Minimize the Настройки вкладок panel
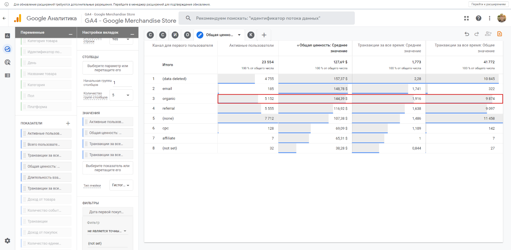Screen dimensions: 511x250 tap(132, 34)
